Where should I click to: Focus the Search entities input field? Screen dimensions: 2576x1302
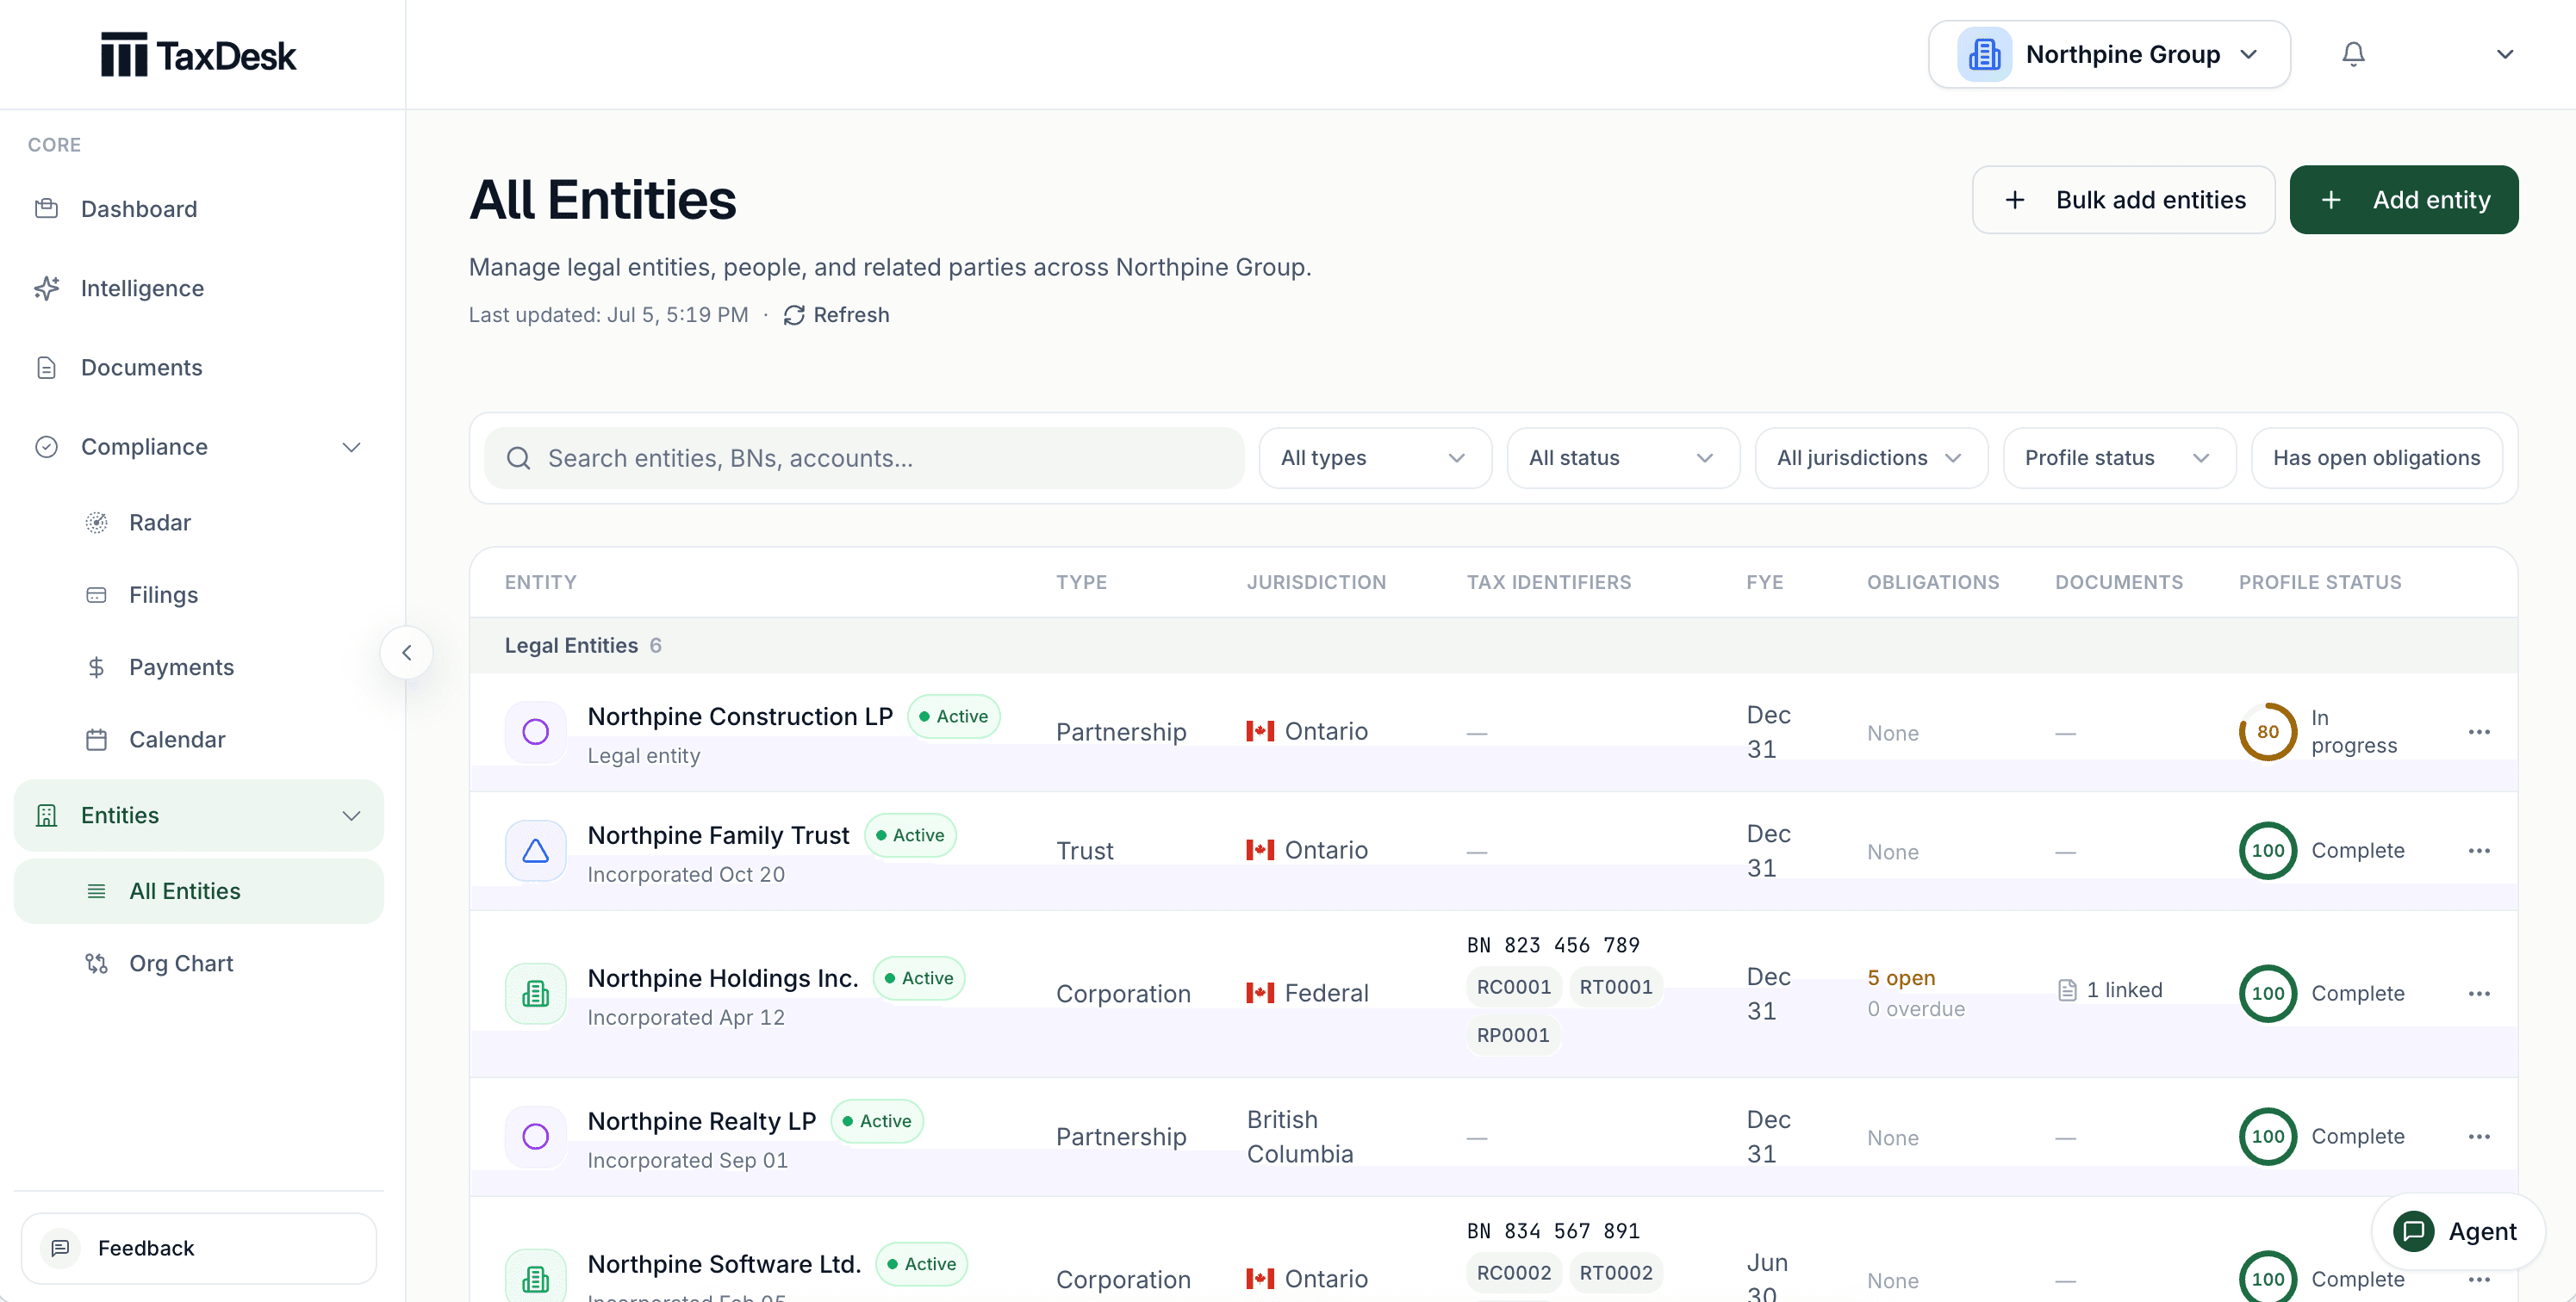864,459
